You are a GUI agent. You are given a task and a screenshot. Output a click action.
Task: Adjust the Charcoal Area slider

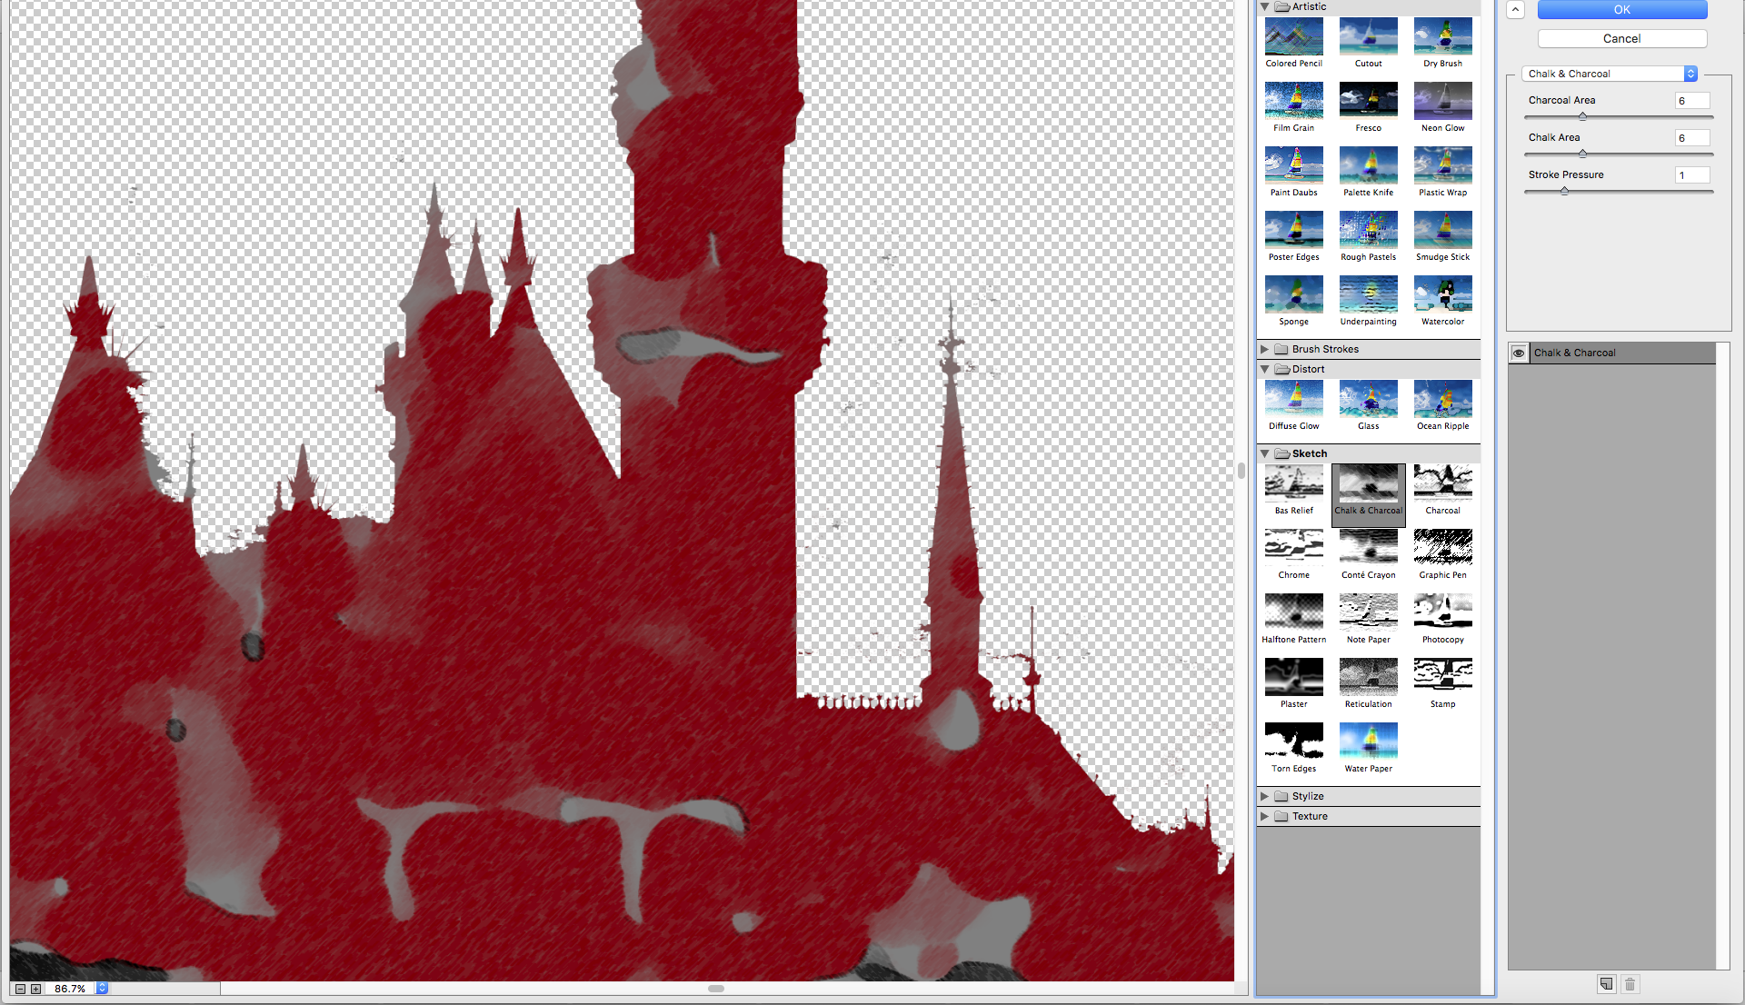[1582, 116]
